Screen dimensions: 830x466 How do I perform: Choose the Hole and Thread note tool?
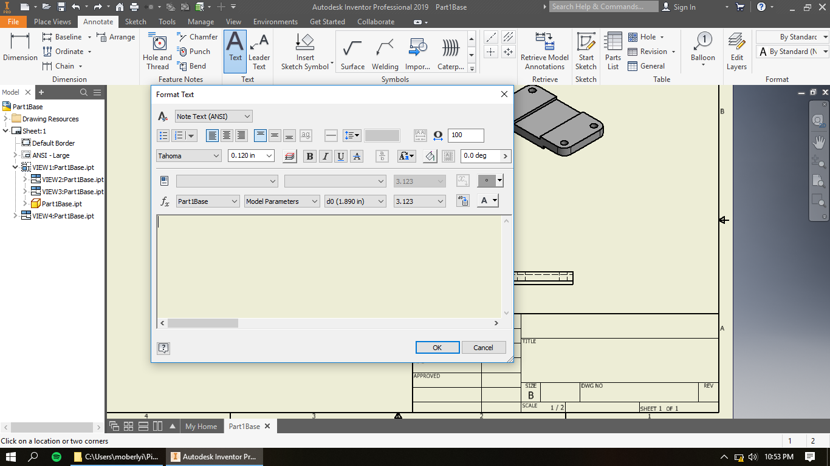pyautogui.click(x=157, y=52)
